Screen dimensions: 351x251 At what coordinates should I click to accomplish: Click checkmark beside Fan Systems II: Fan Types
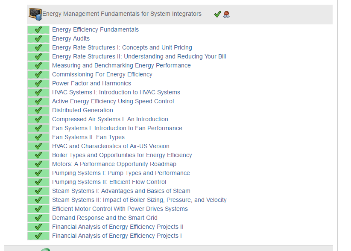click(38, 137)
